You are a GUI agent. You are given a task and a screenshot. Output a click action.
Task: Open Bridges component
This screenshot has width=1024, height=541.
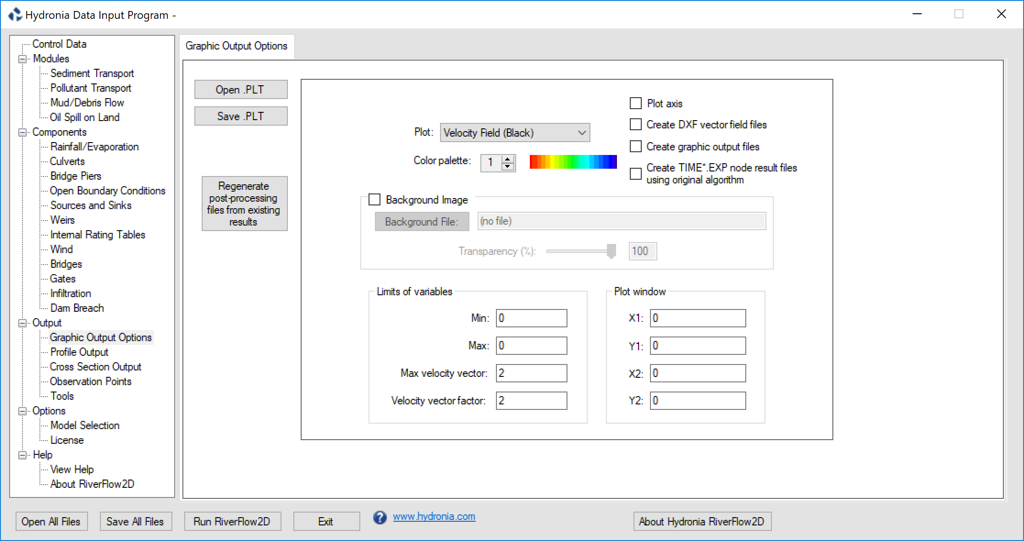coord(66,264)
